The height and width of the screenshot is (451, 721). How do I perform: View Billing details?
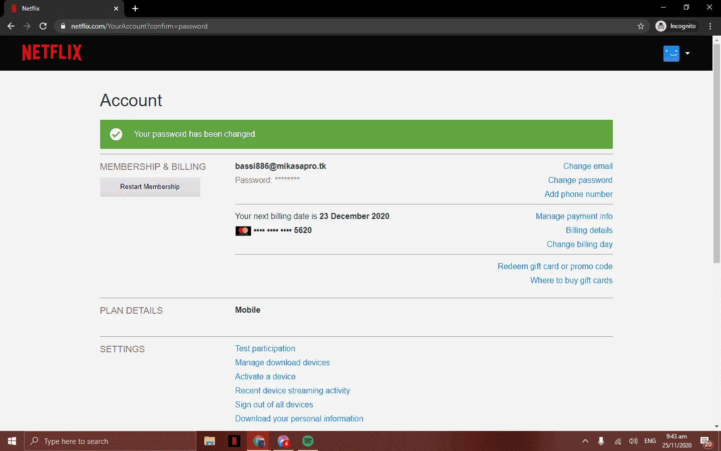[x=589, y=230]
